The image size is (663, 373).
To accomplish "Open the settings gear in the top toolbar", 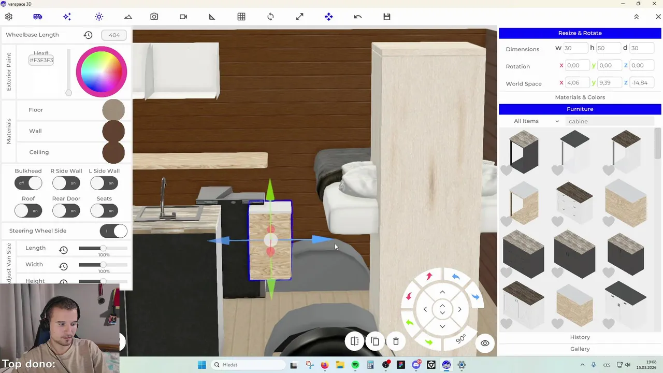I will click(9, 17).
